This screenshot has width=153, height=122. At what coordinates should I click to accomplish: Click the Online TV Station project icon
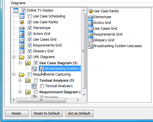coord(16,10)
